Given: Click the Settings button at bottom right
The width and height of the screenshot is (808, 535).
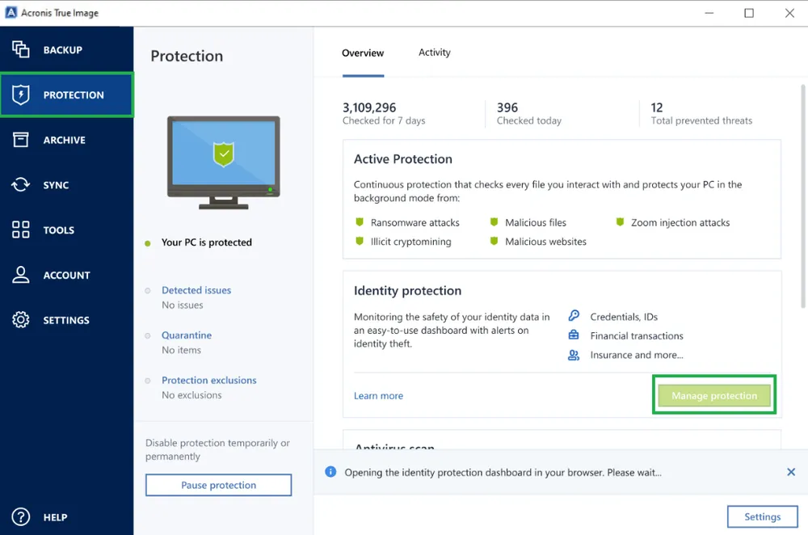Looking at the screenshot, I should [x=762, y=517].
